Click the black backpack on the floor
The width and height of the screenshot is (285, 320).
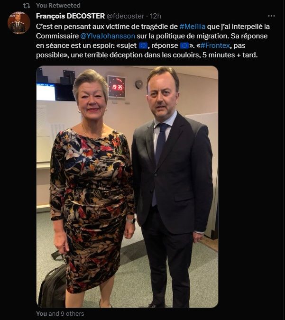[x=53, y=285]
